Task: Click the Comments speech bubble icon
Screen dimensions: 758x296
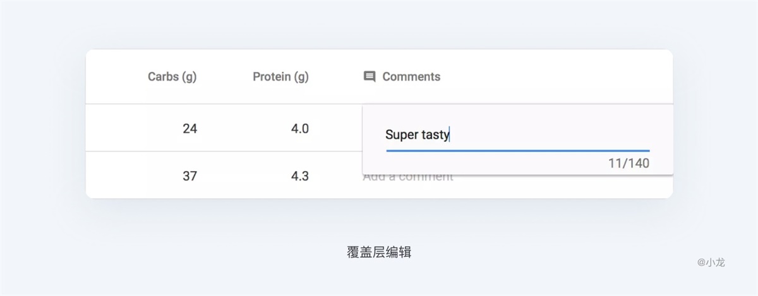Action: tap(370, 77)
